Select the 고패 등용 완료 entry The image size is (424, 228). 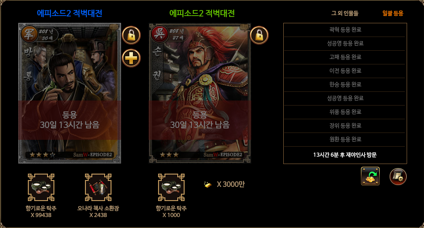click(345, 57)
